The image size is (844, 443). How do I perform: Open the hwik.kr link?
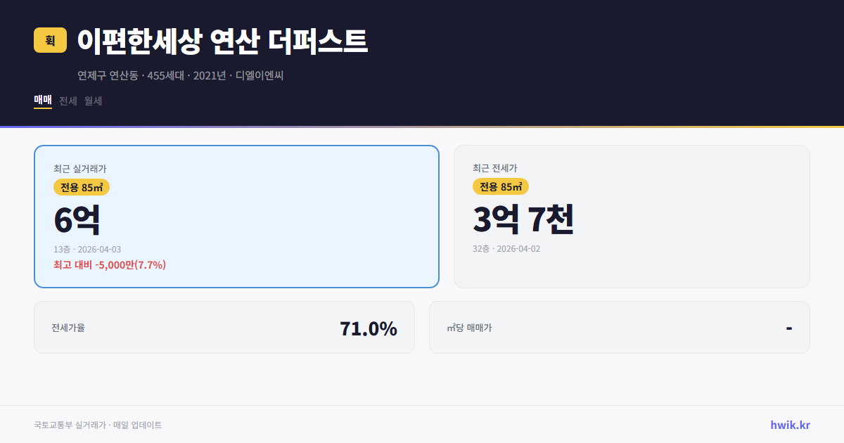789,425
